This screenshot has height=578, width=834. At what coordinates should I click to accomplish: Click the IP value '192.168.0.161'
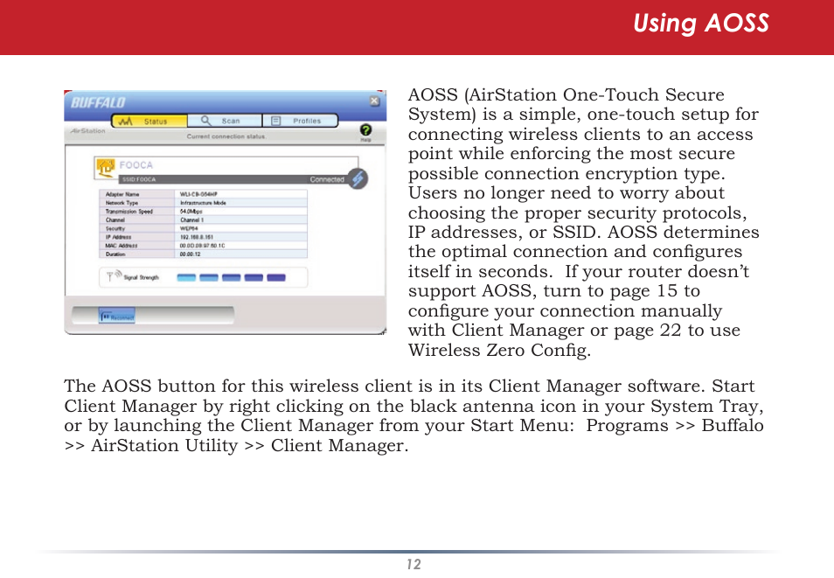(197, 237)
